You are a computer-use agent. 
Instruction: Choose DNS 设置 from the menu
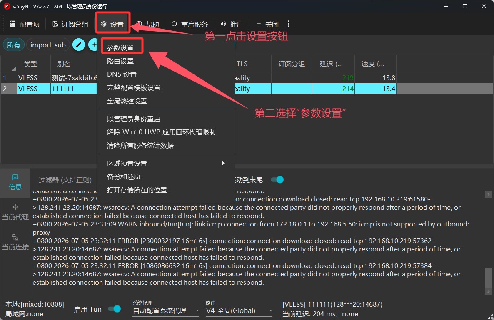click(x=122, y=74)
